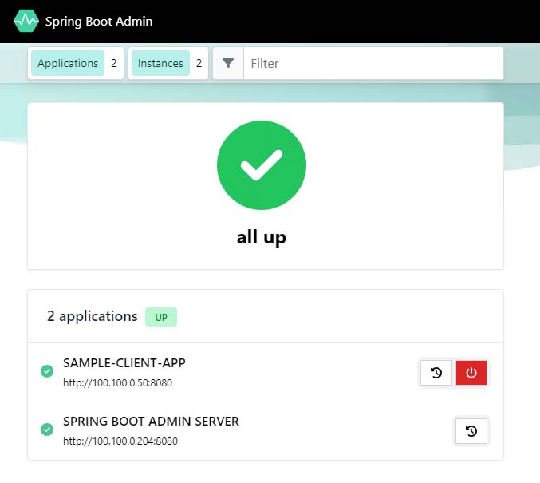
Task: Click the Instances count badge
Action: click(x=168, y=63)
